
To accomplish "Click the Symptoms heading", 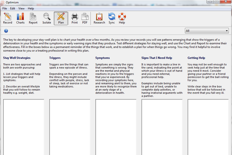I will [x=102, y=58].
